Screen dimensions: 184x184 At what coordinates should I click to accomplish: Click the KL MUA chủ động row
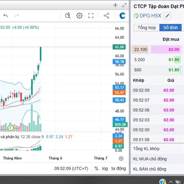[x=157, y=159]
